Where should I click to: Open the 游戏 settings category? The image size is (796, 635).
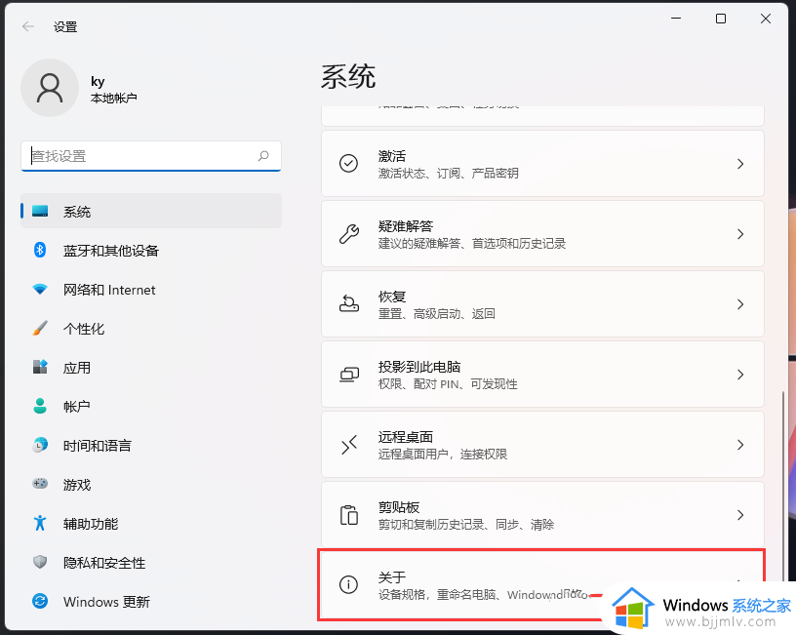point(151,484)
